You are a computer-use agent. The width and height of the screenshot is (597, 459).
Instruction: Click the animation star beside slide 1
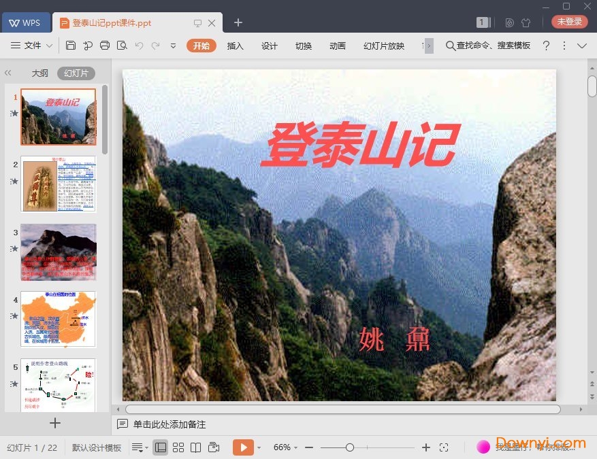tap(14, 114)
